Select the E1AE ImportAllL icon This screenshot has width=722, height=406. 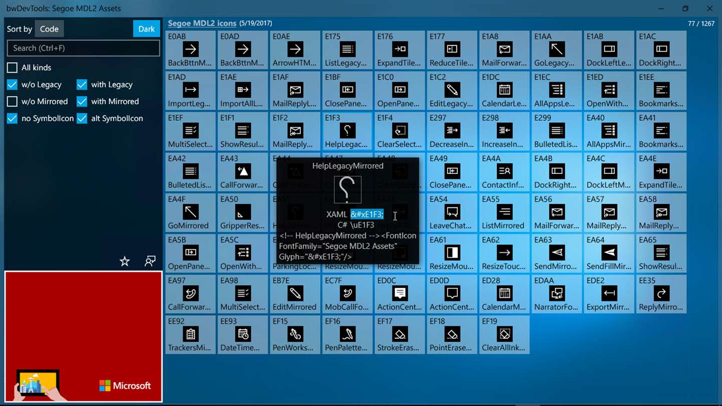[x=243, y=91]
